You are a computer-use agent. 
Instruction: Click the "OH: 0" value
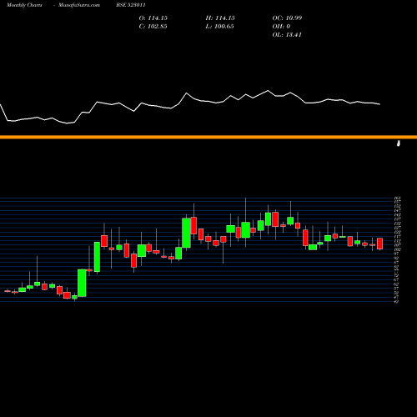[x=281, y=27]
